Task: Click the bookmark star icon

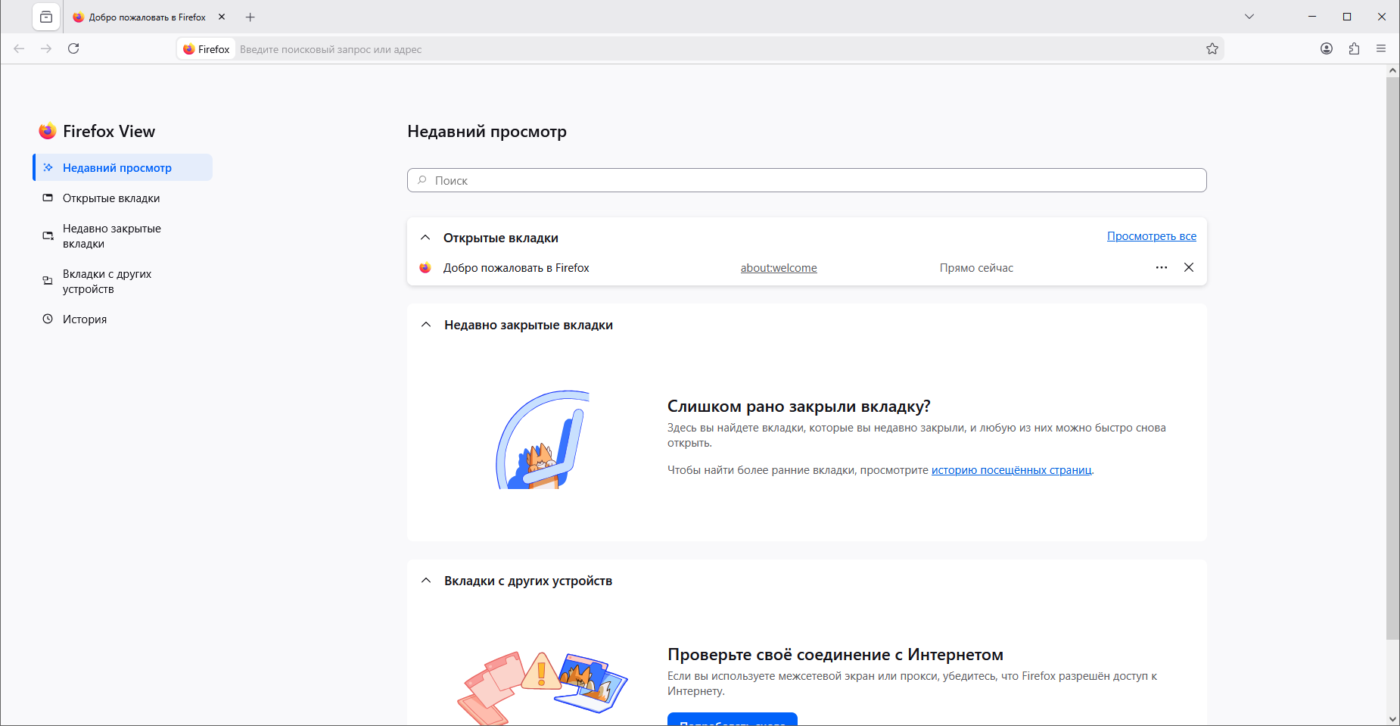Action: click(1212, 49)
